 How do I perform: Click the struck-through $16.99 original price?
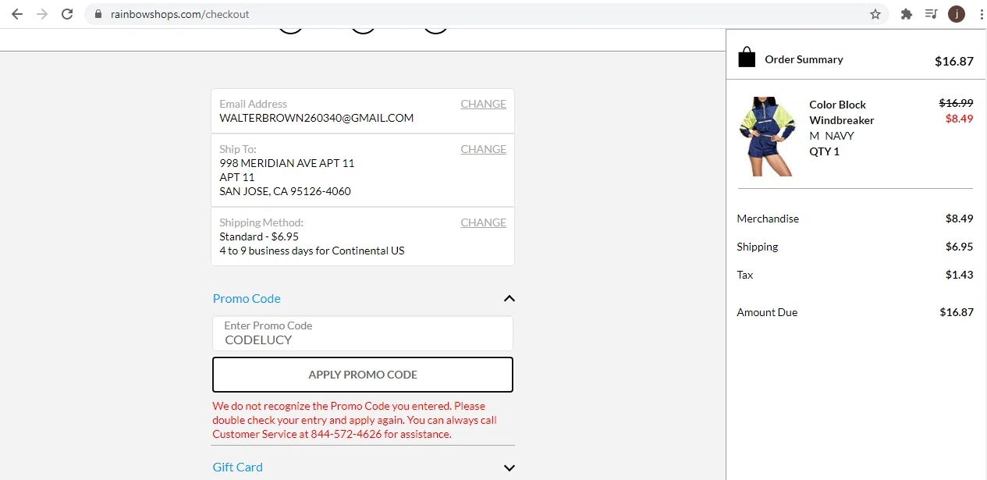[956, 103]
